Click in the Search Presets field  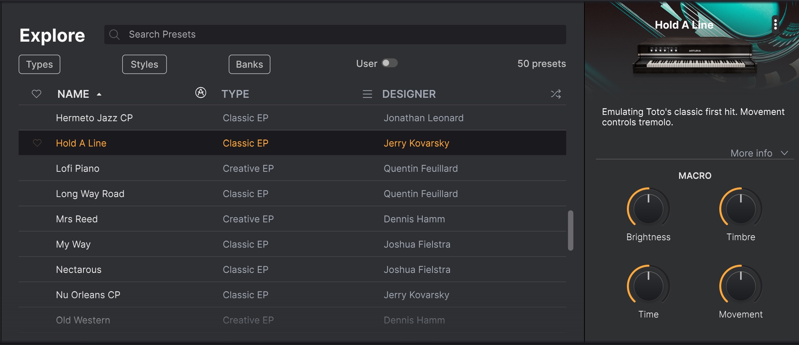(335, 35)
